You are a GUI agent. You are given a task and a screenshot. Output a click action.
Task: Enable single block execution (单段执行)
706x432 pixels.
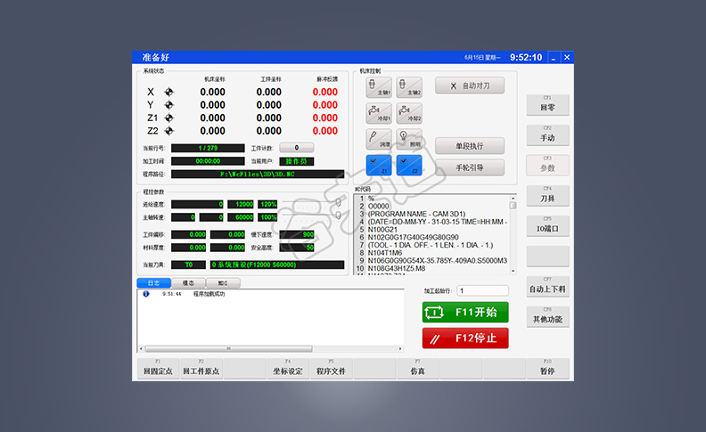(469, 145)
